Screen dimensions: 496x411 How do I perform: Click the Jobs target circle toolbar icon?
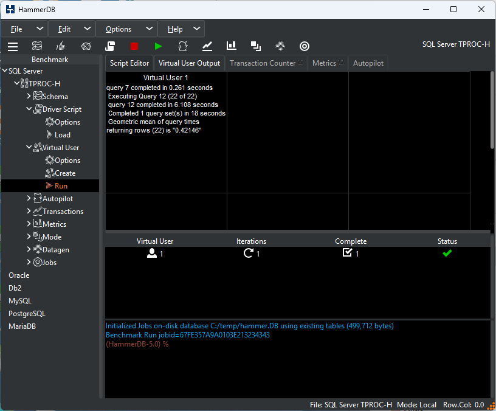pos(305,46)
